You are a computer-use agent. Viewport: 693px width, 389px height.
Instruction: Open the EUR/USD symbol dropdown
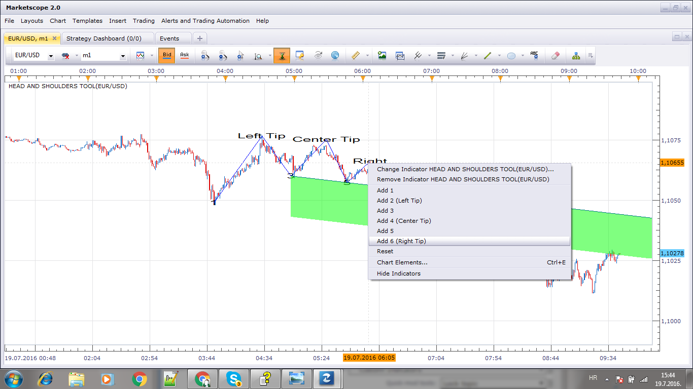[x=50, y=56]
